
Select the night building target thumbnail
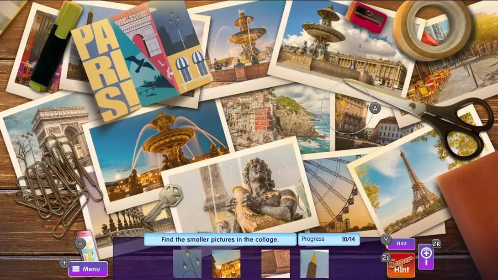(x=226, y=264)
